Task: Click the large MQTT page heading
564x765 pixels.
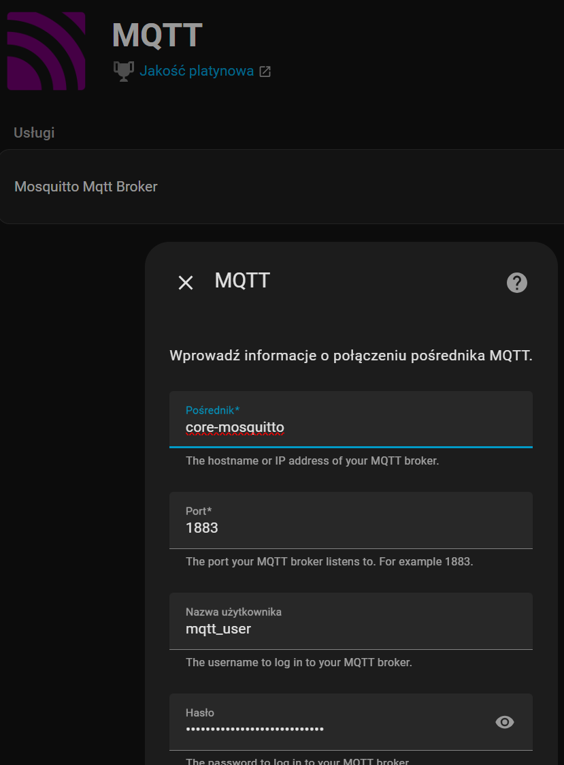Action: point(157,35)
